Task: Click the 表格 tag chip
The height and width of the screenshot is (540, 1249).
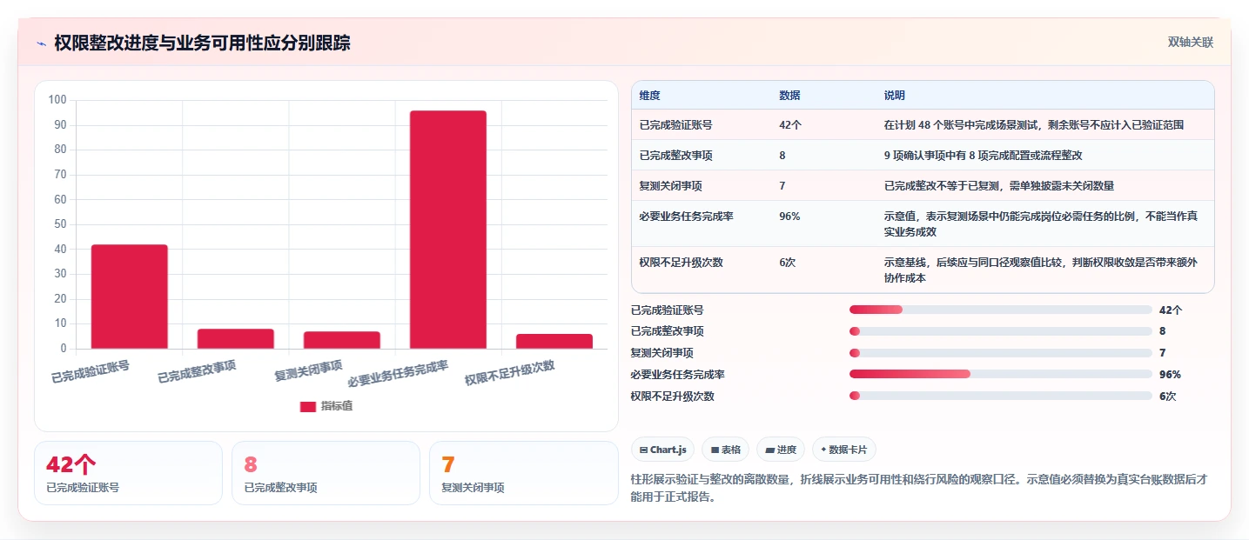Action: coord(725,450)
